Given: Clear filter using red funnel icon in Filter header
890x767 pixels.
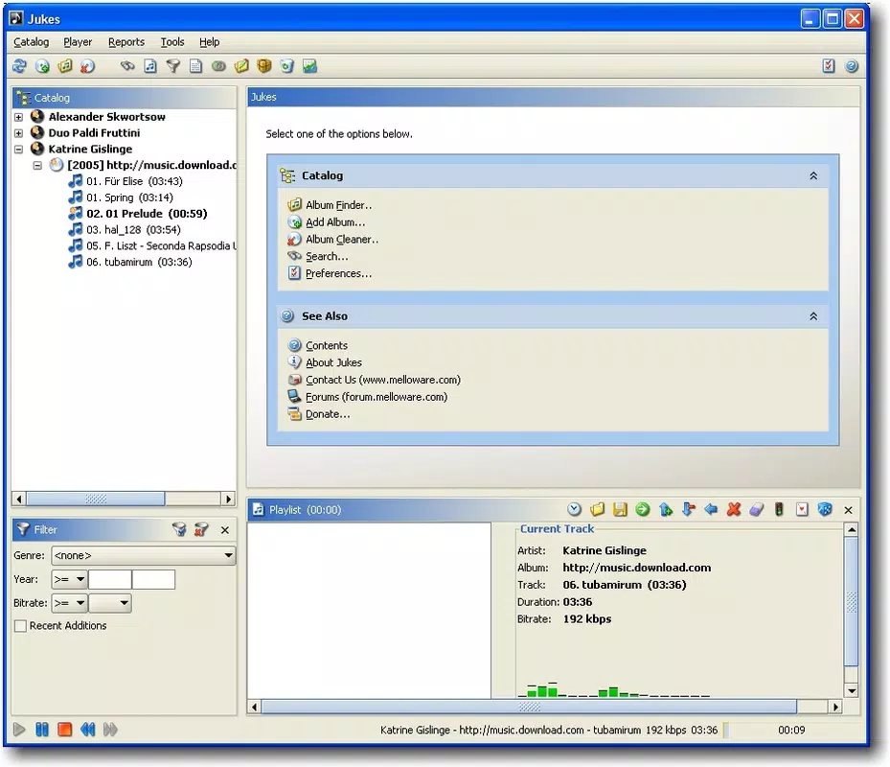Looking at the screenshot, I should [x=201, y=529].
